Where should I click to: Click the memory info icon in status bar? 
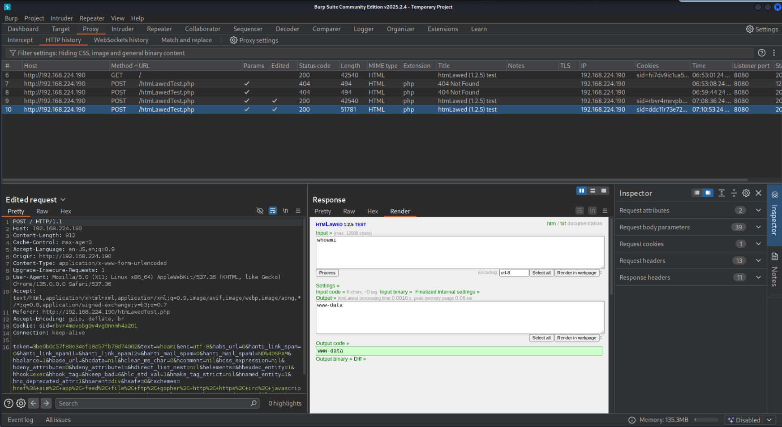[632, 420]
